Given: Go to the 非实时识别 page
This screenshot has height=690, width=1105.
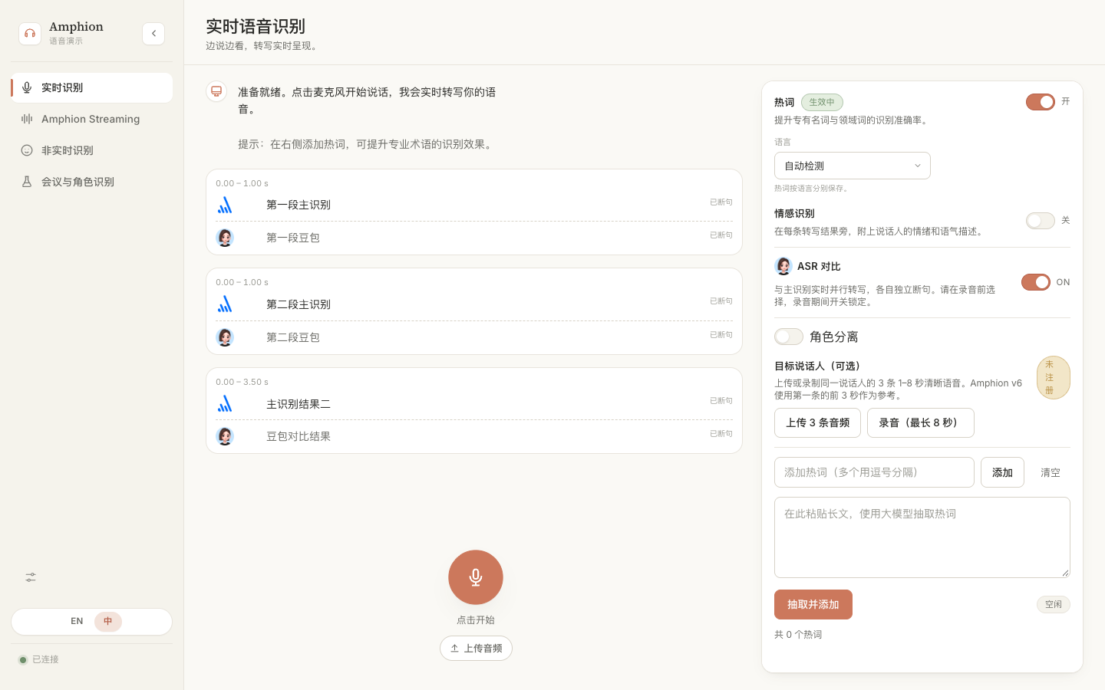Looking at the screenshot, I should [x=92, y=150].
